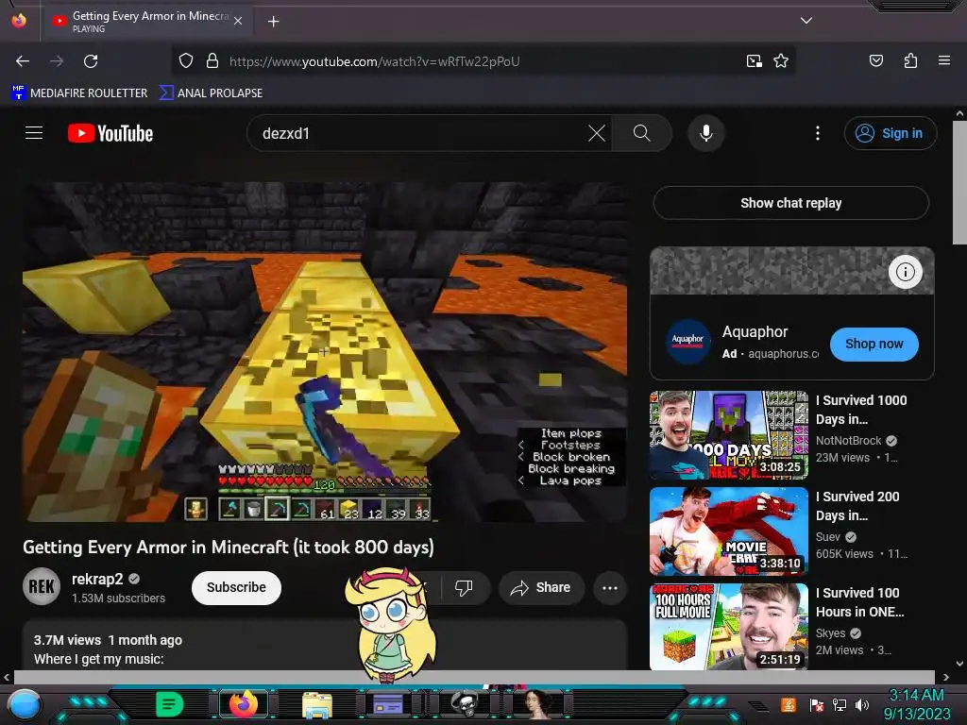Go back in browser
Screen dimensions: 967x725
tap(23, 61)
